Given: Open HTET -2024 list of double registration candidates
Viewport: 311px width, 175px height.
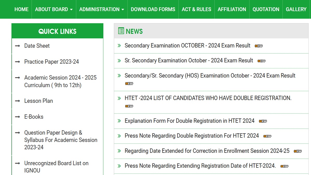Looking at the screenshot, I should [208, 98].
